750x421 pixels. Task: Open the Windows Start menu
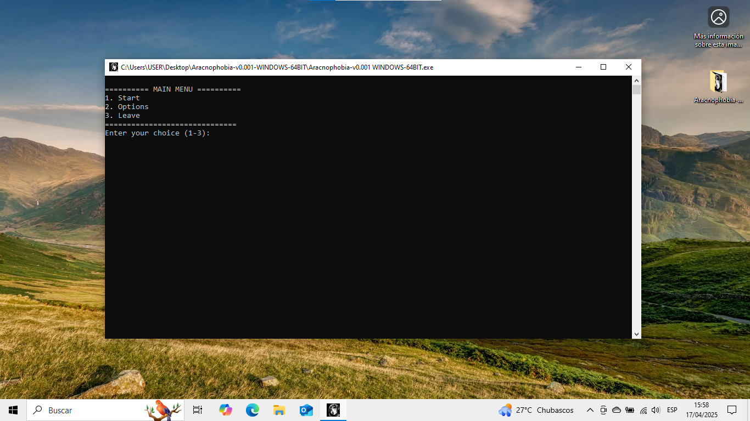[13, 410]
